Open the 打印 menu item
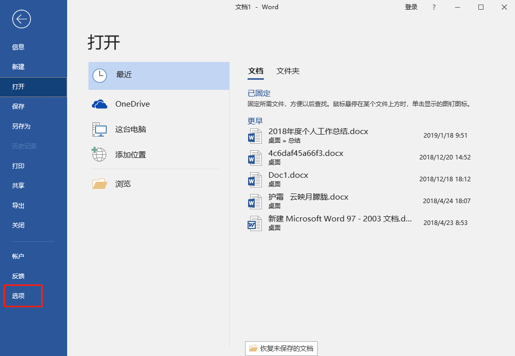515x356 pixels. [x=18, y=166]
